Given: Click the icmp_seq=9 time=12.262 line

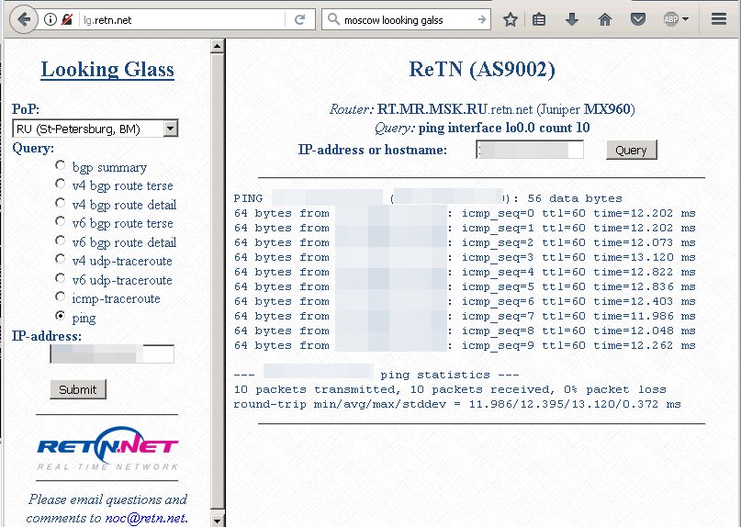Looking at the screenshot, I should pyautogui.click(x=465, y=345).
